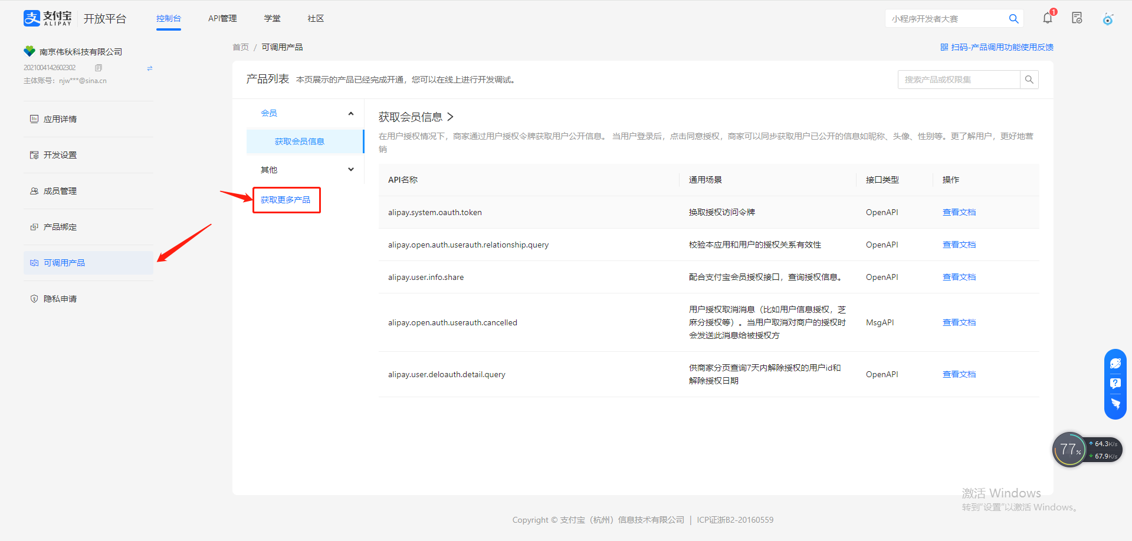
Task: Open 开发设置 in the left sidebar
Action: [60, 155]
